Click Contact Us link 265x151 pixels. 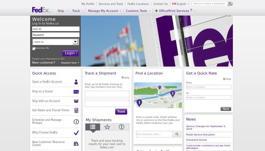pos(161,4)
